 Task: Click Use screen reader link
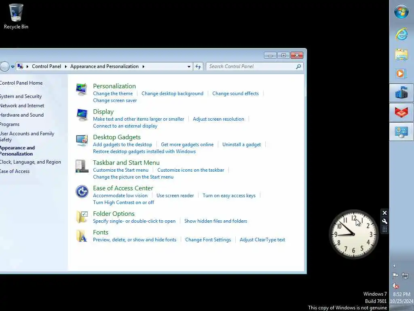[x=175, y=196]
